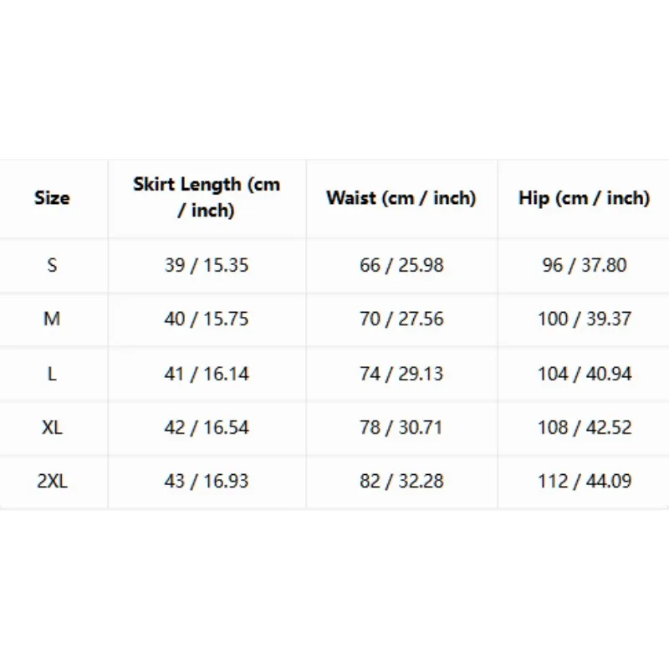Select the L size row label
Viewport: 669px width, 669px height.
52,374
